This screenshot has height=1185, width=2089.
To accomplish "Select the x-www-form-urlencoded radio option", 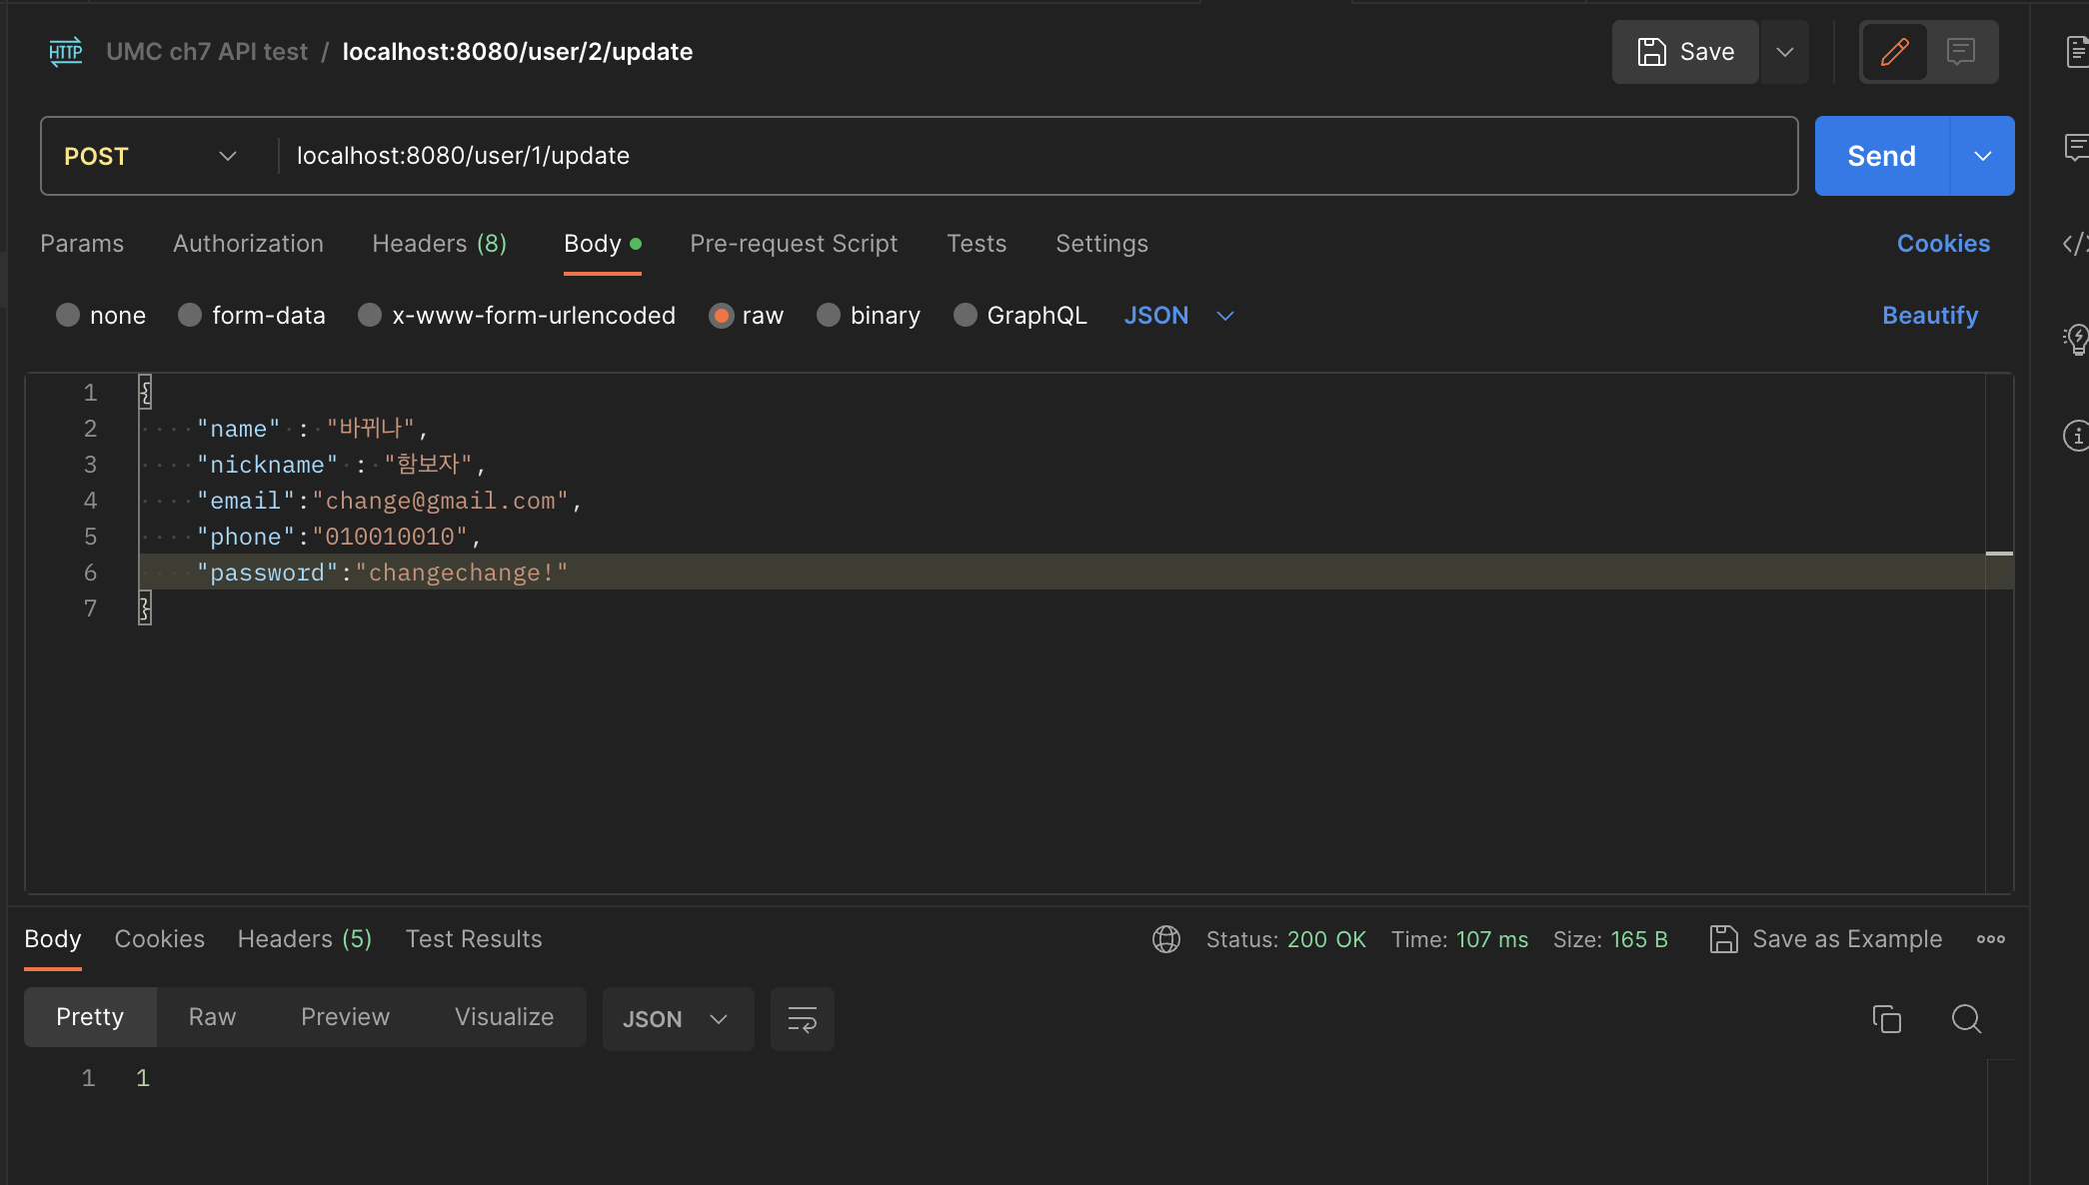I will (x=370, y=316).
